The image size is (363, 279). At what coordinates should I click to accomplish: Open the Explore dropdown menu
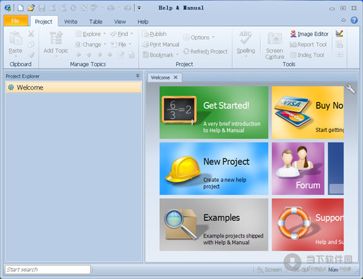(x=91, y=34)
